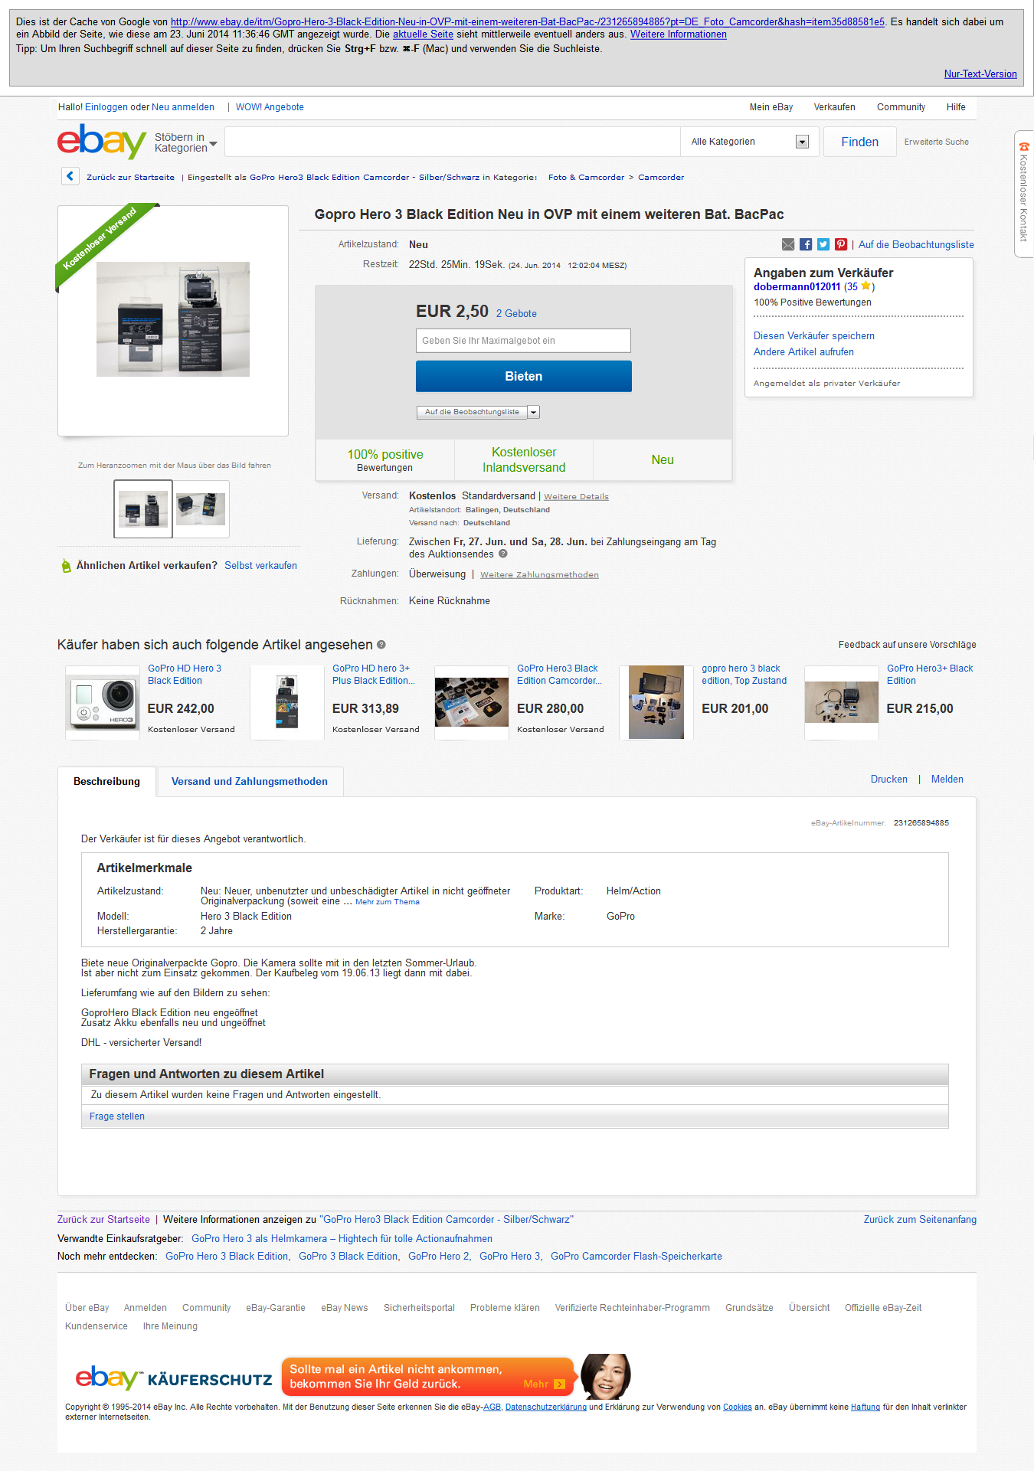Open the Mein eBay menu
The height and width of the screenshot is (1471, 1034).
tap(771, 107)
